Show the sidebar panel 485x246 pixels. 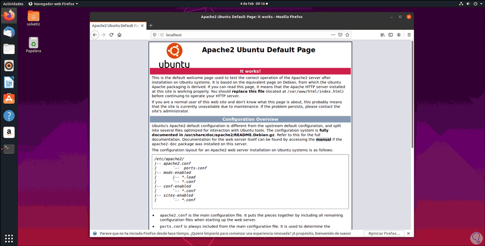click(390, 35)
